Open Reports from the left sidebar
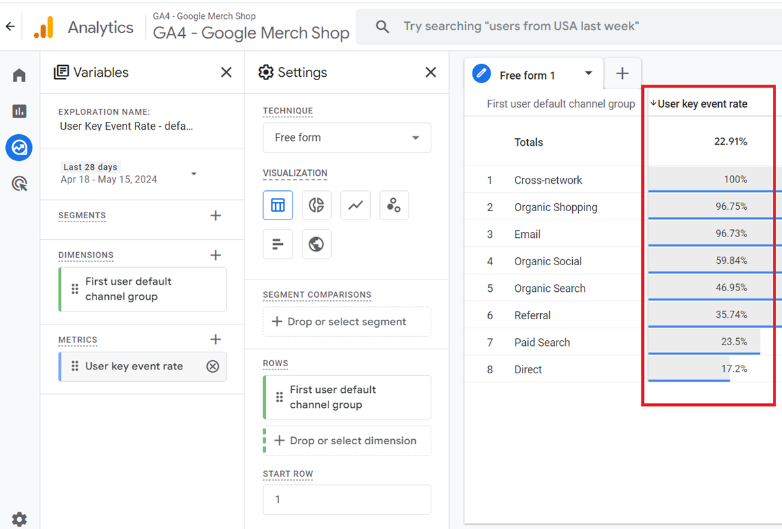 tap(19, 111)
